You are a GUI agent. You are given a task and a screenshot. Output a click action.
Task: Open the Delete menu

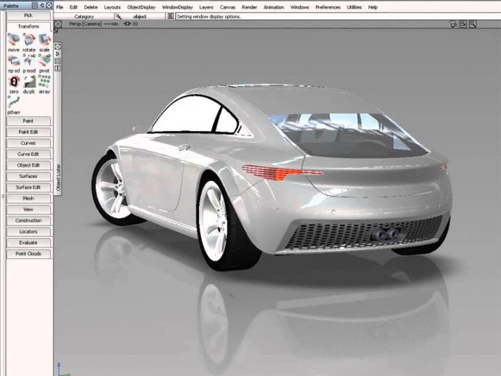point(90,7)
